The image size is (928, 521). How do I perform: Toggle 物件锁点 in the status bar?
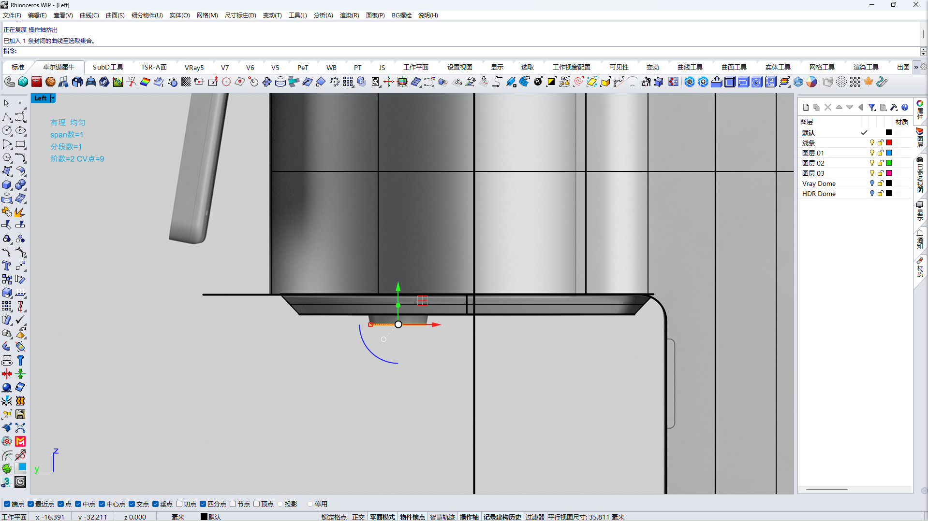click(412, 517)
